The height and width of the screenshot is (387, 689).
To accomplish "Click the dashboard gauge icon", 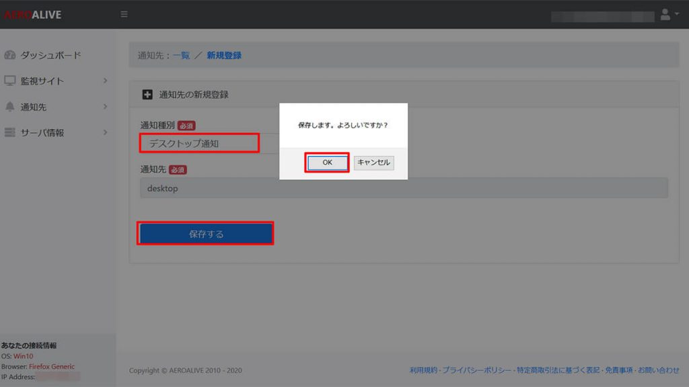I will [9, 55].
